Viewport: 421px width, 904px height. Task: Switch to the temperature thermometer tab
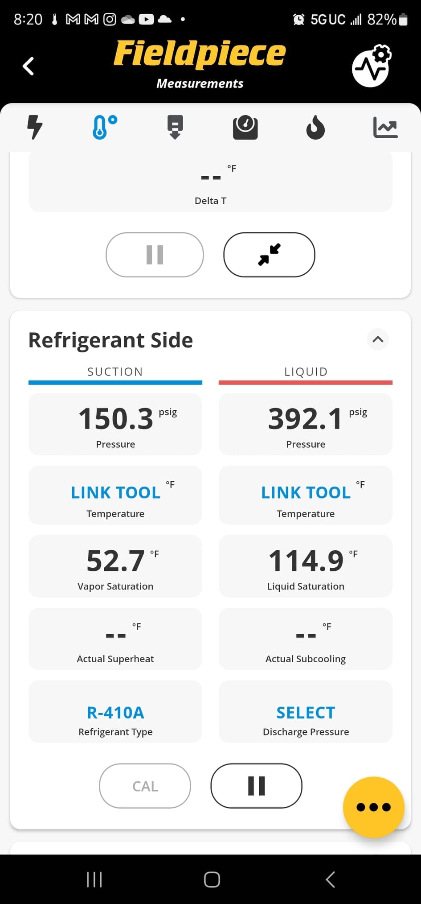coord(105,127)
